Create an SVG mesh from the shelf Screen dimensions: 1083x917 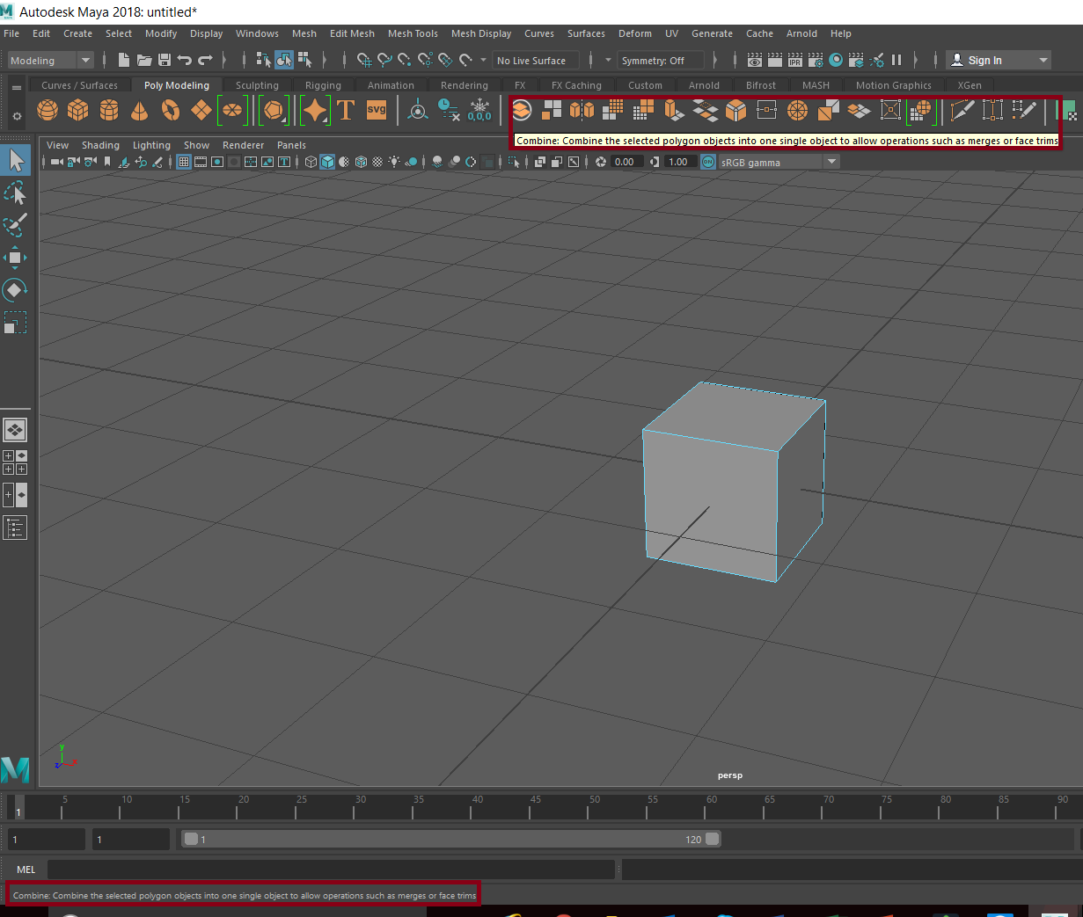click(x=377, y=111)
